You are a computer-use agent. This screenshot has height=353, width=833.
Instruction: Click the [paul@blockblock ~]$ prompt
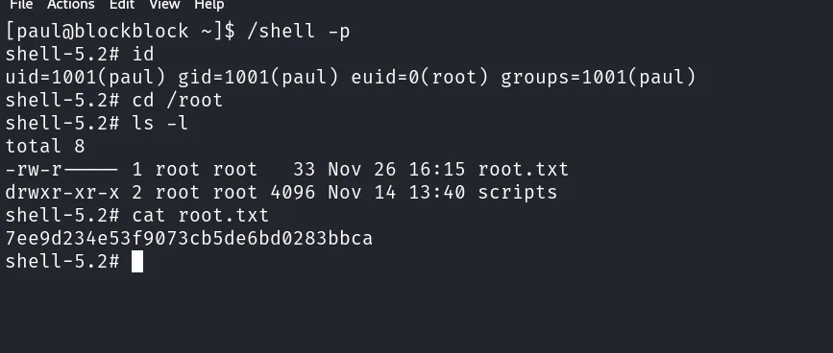click(120, 32)
